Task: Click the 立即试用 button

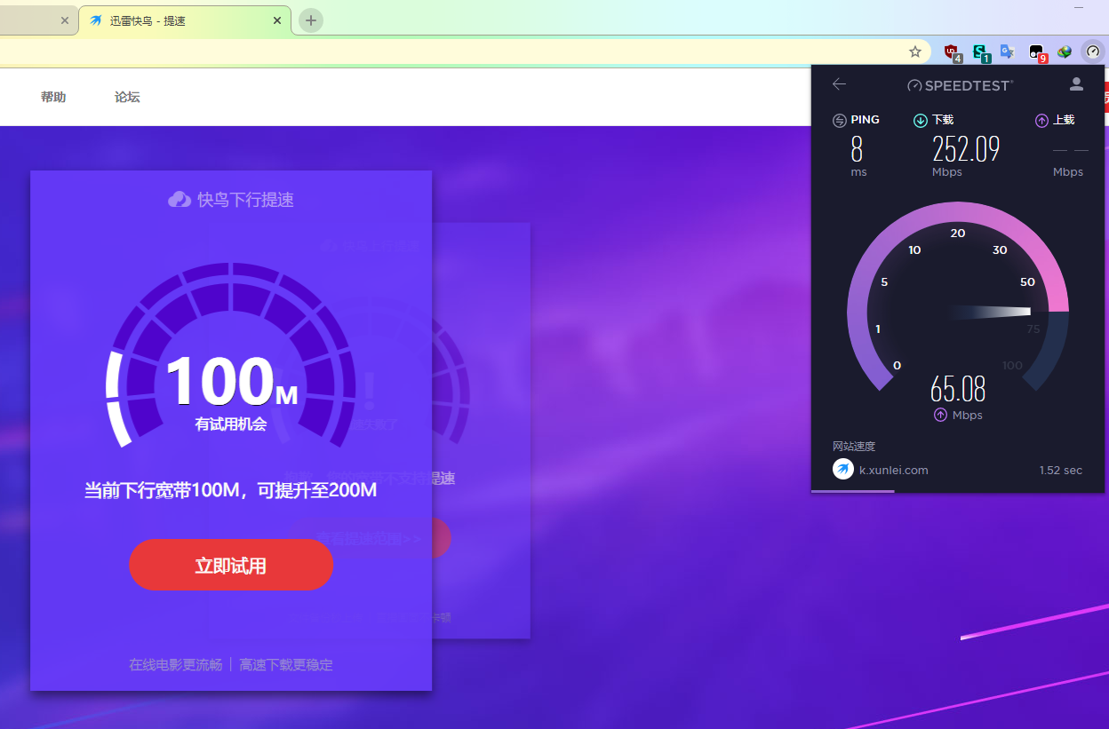Action: click(231, 566)
